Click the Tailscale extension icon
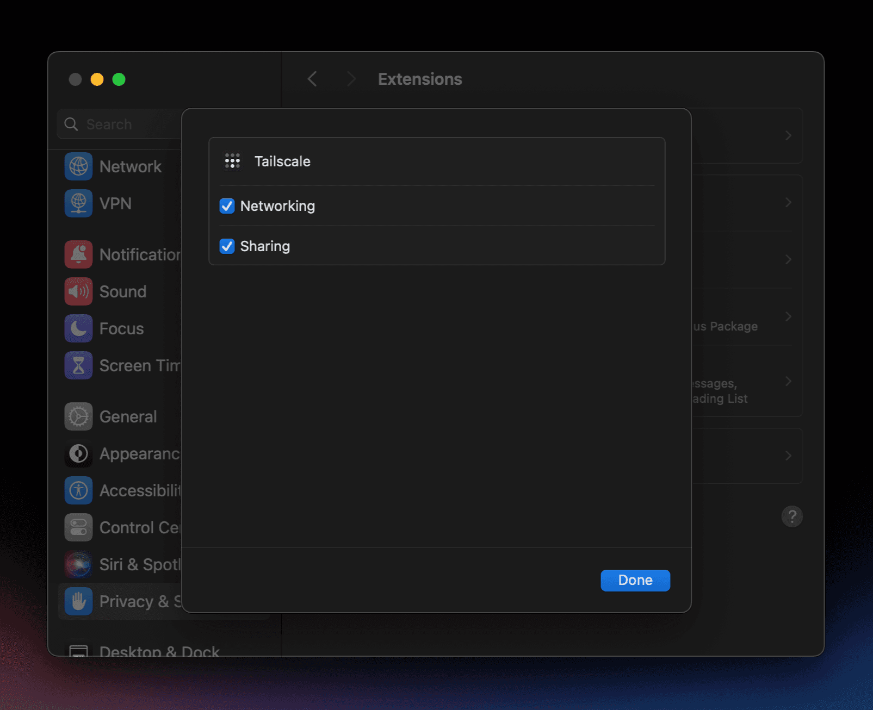 [x=232, y=161]
